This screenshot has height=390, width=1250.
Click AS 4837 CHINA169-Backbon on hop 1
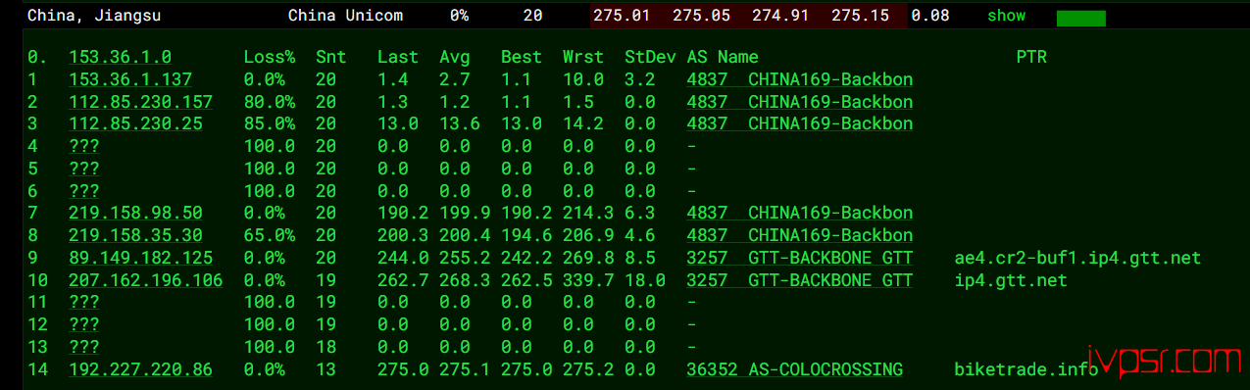tap(800, 79)
